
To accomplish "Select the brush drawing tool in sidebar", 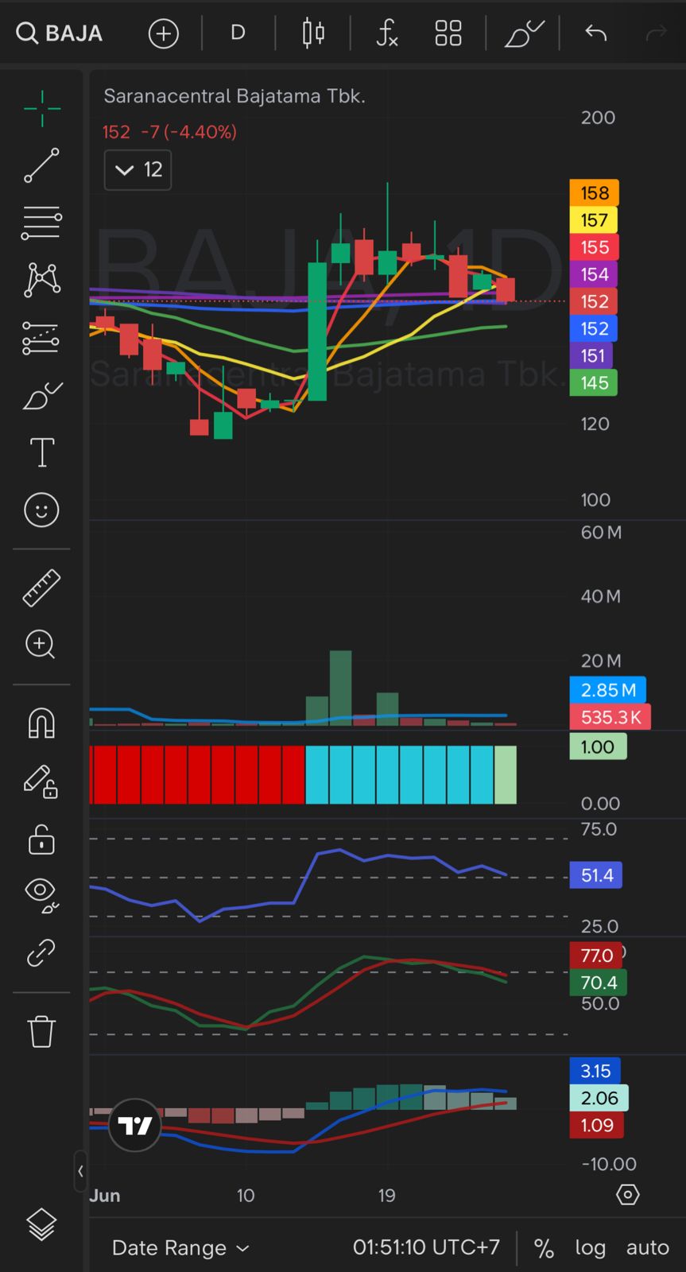I will coord(41,395).
